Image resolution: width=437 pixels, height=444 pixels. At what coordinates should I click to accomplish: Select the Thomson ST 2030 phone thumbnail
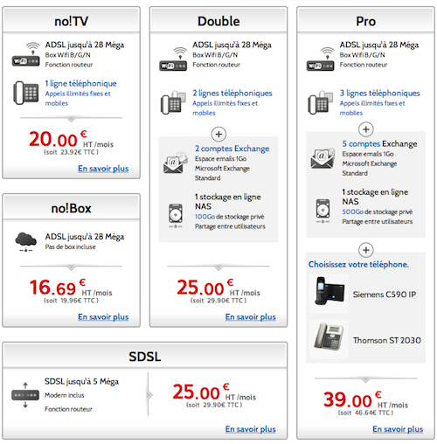click(329, 339)
